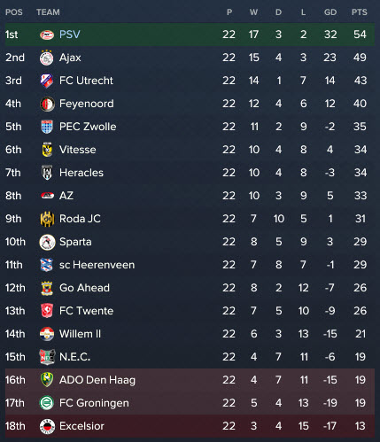This screenshot has width=380, height=442.
Task: Click the POS column header
Action: click(14, 12)
